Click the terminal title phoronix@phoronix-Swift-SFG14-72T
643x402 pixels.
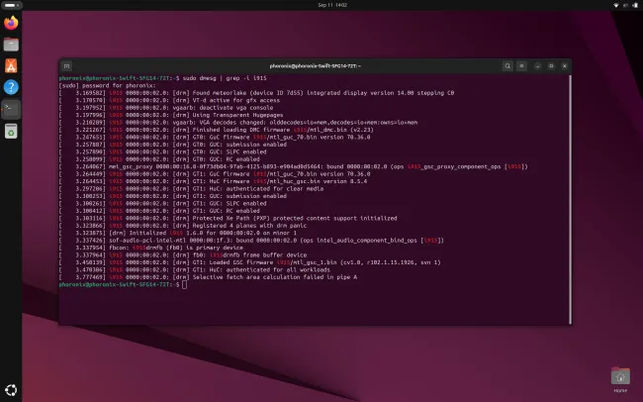pyautogui.click(x=315, y=66)
